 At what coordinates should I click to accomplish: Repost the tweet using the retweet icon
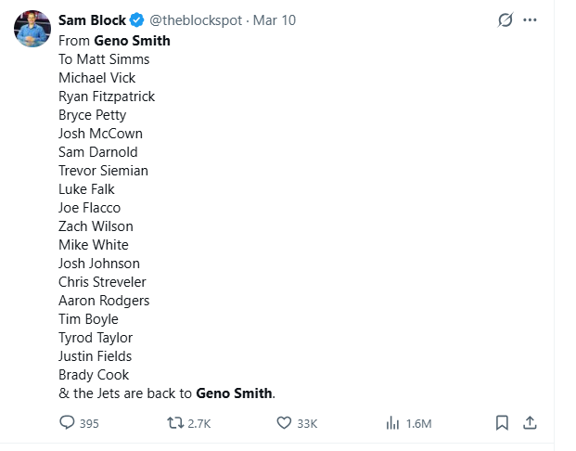pos(173,423)
